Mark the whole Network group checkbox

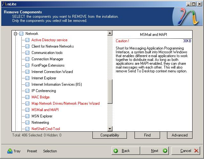(x=21, y=34)
